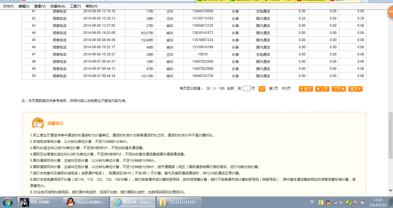The width and height of the screenshot is (393, 208).
Task: Open the network signal tray icon
Action: (335, 202)
